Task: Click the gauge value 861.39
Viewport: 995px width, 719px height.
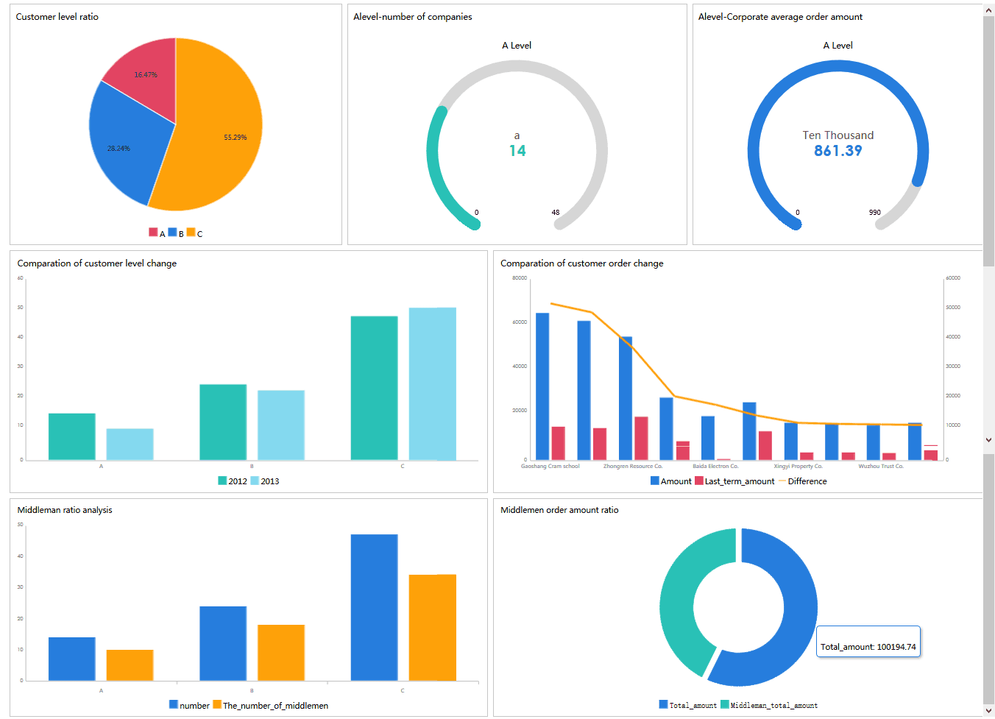Action: point(838,151)
